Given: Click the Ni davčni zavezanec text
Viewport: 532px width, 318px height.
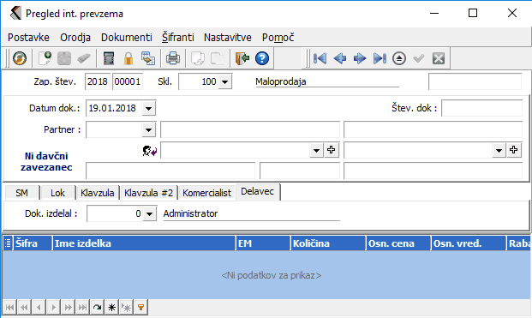Looking at the screenshot, I should (x=46, y=161).
